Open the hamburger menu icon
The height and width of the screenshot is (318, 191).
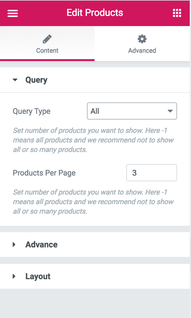[13, 13]
